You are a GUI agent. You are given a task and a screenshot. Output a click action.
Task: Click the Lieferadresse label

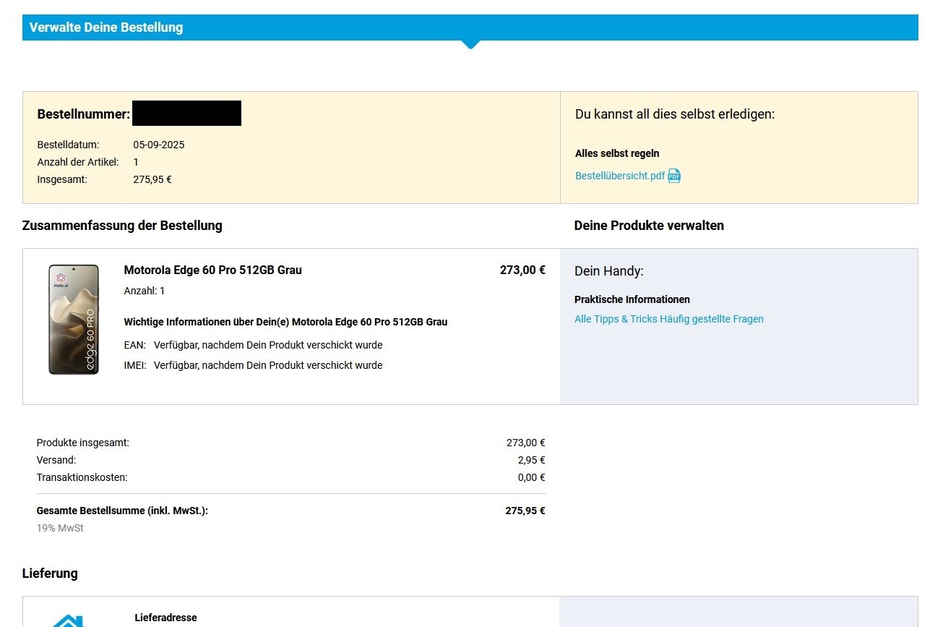click(x=165, y=618)
